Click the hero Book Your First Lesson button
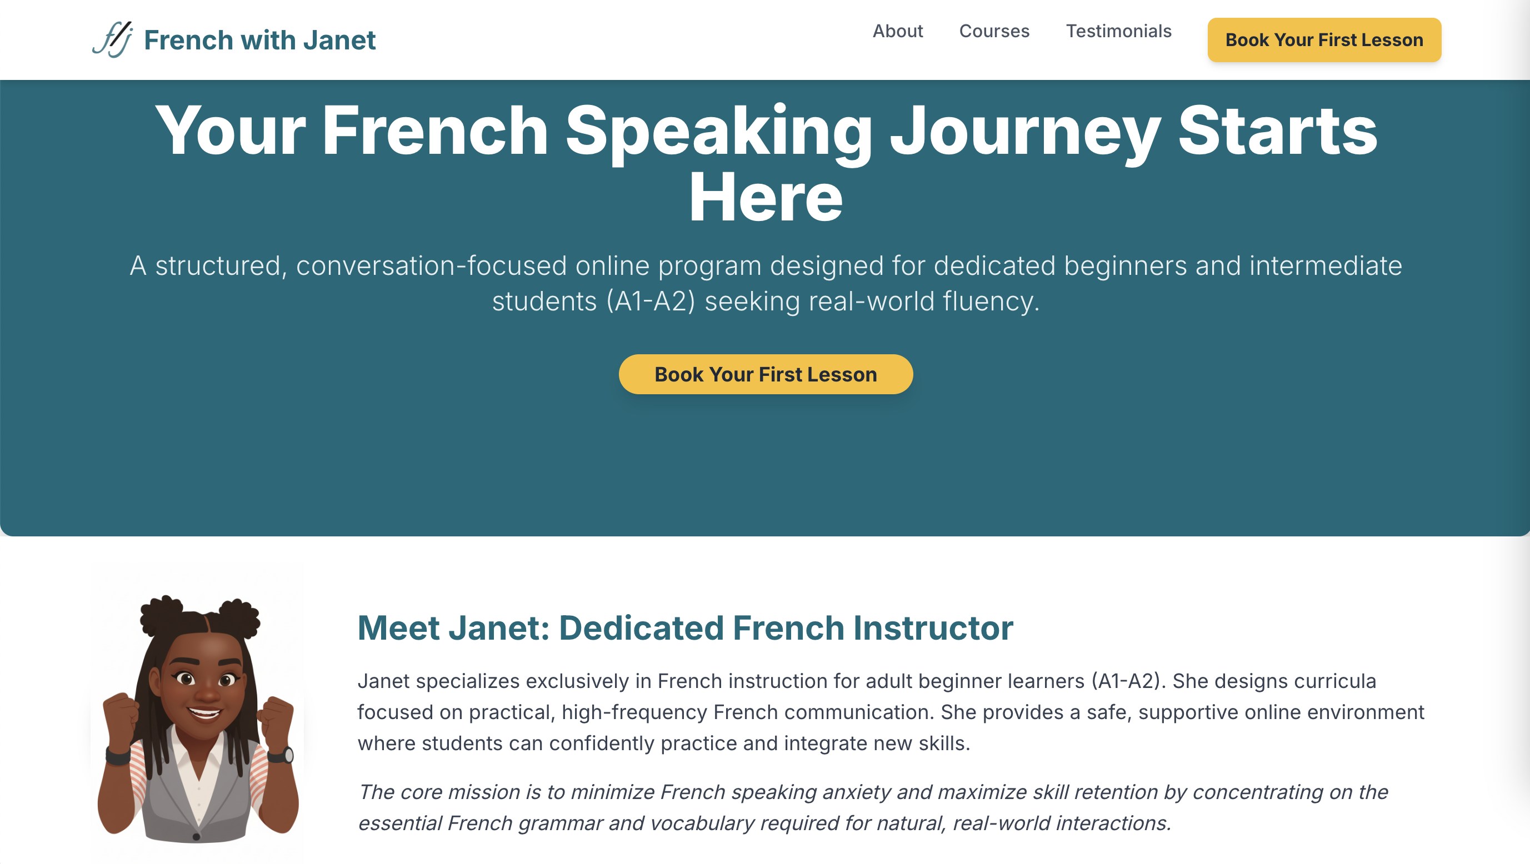Screen dimensions: 1530x864 (766, 374)
